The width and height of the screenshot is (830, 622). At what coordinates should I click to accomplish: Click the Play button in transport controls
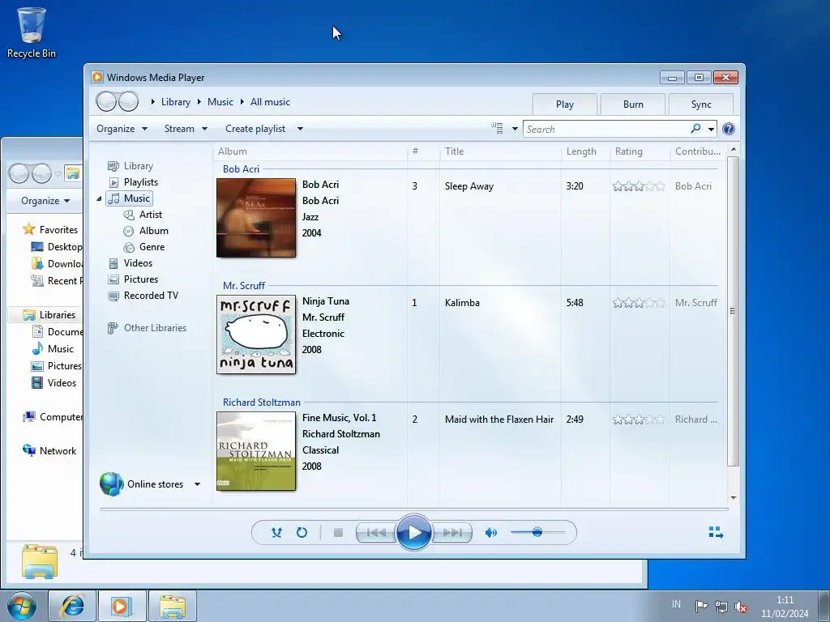point(414,532)
